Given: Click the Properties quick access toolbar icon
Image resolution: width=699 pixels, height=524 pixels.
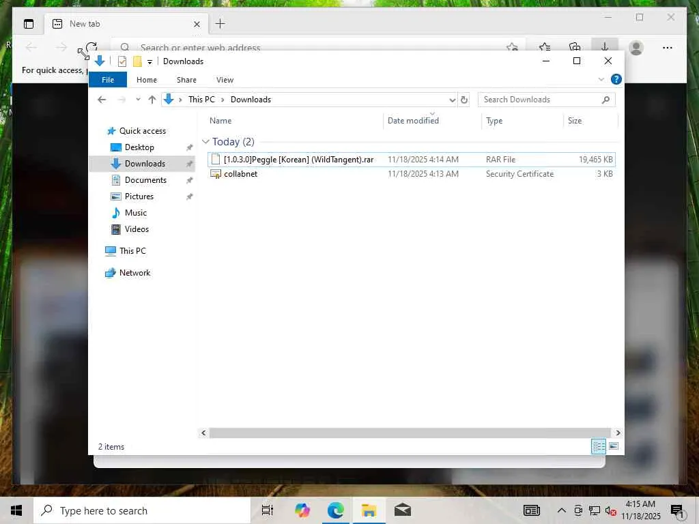Looking at the screenshot, I should pos(122,61).
